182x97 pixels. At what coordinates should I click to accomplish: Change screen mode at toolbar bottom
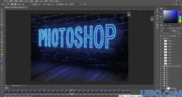click(2, 69)
